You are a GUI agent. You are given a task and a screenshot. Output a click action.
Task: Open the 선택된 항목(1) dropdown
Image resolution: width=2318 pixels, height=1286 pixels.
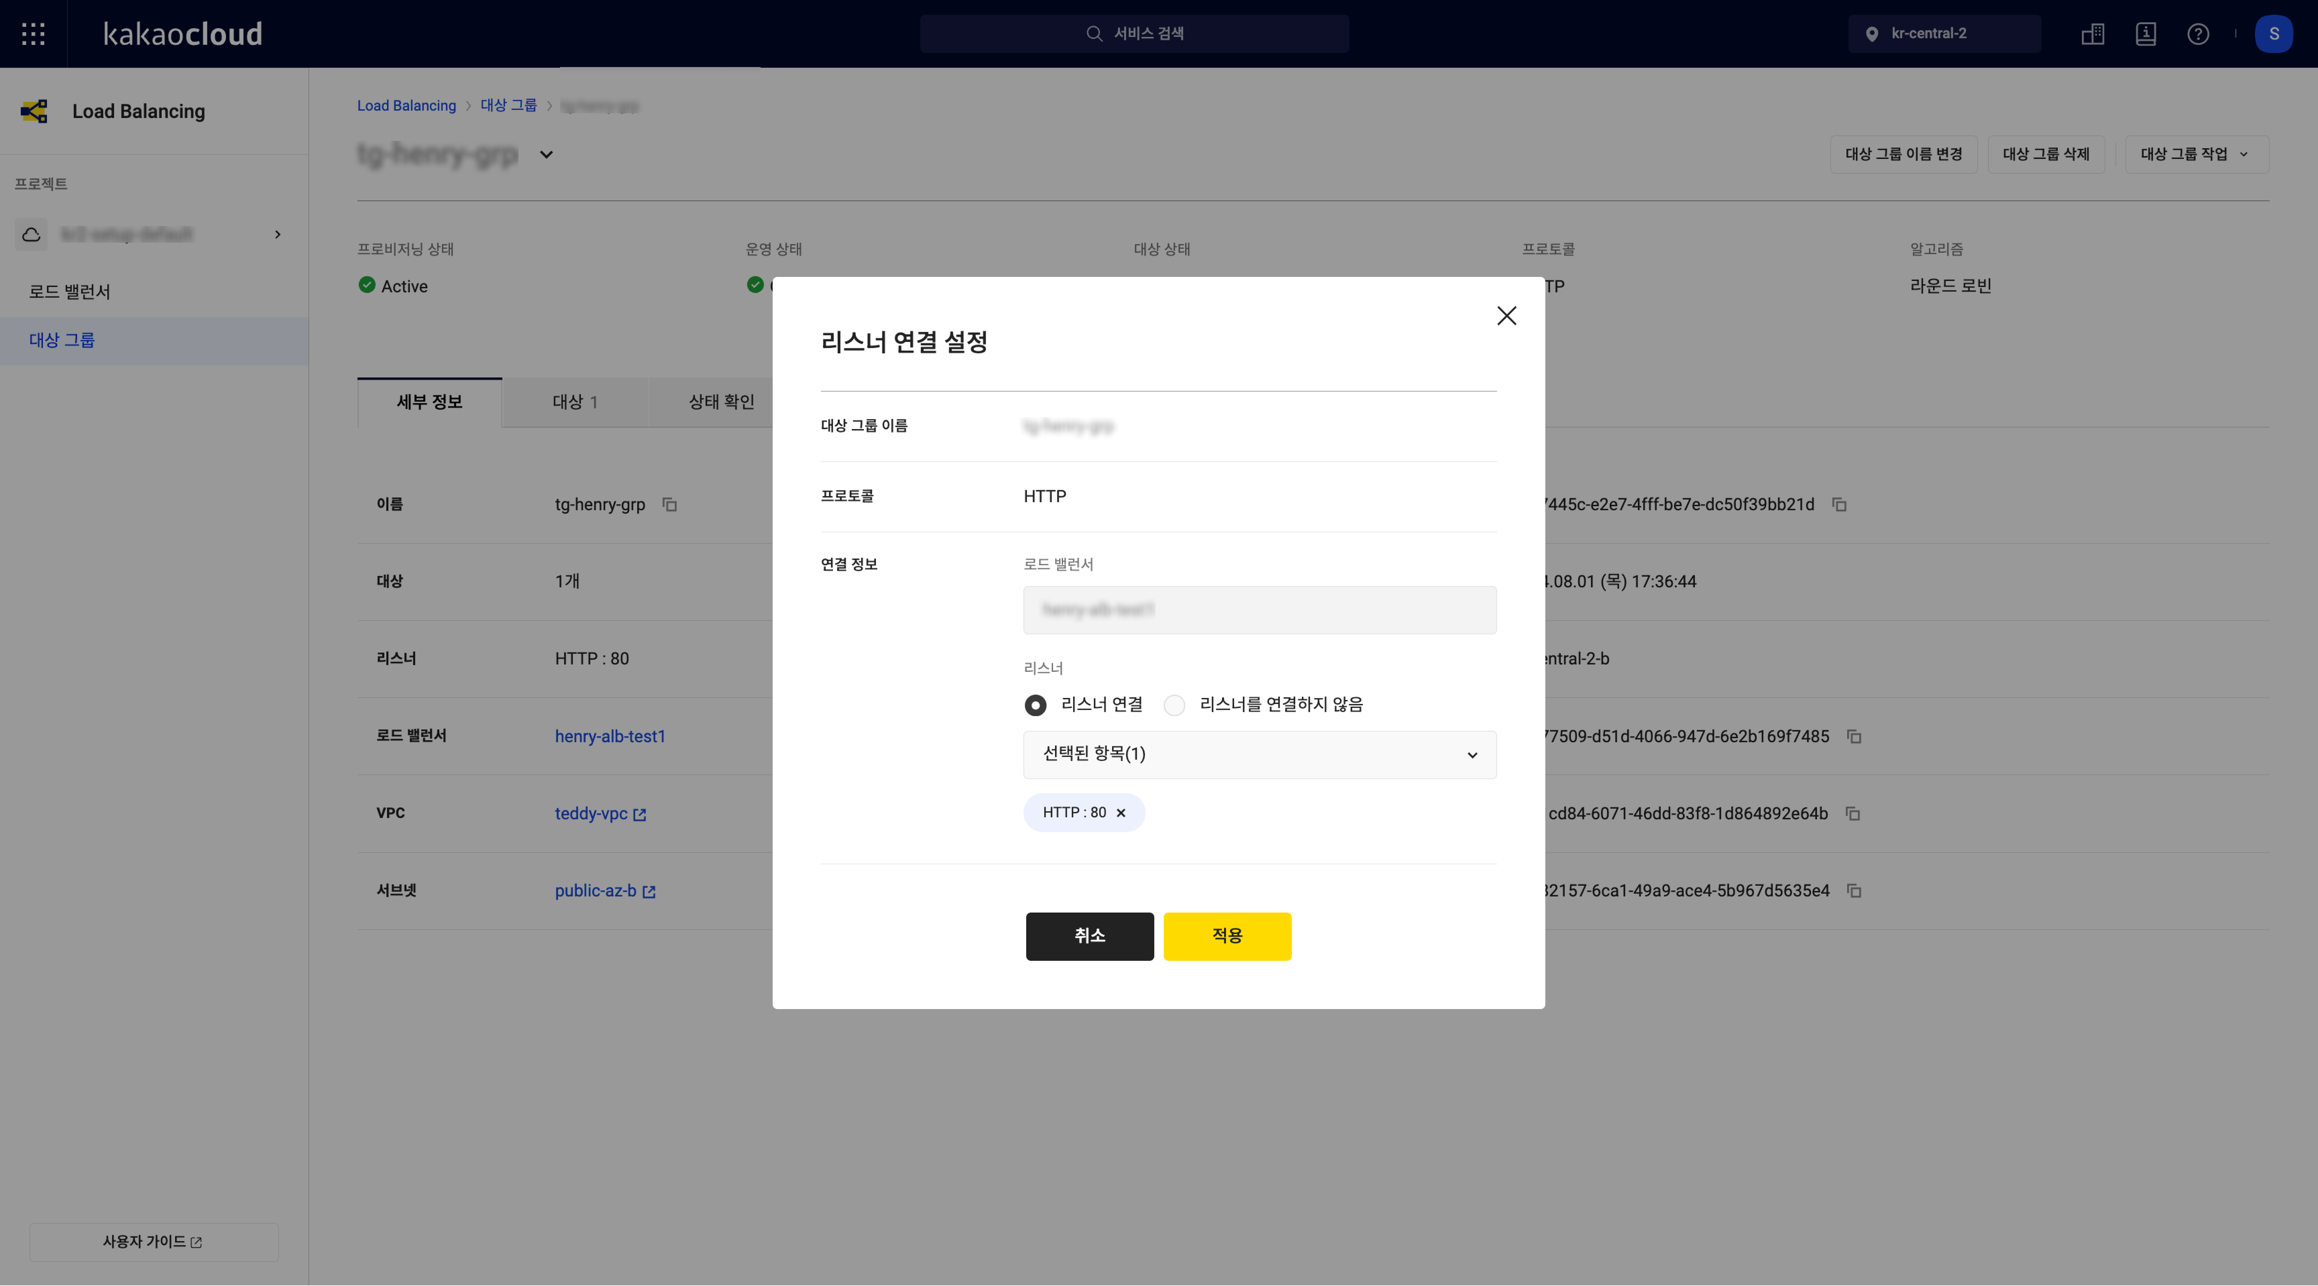(x=1260, y=755)
